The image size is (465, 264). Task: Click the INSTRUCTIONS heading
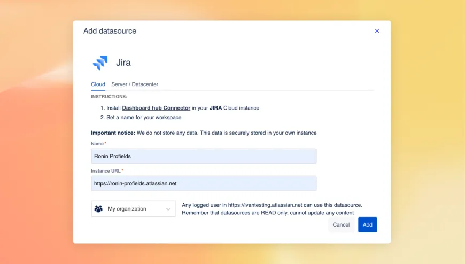(109, 97)
